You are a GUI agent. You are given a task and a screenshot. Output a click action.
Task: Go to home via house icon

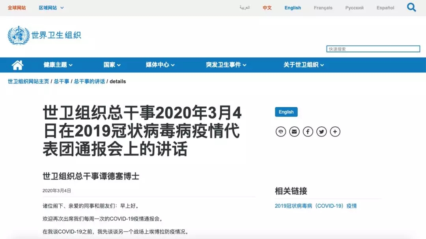coord(17,65)
